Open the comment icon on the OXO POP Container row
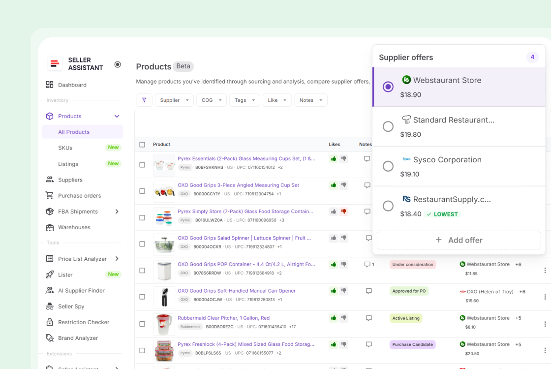Viewport: 551px width, 369px height. pyautogui.click(x=367, y=264)
